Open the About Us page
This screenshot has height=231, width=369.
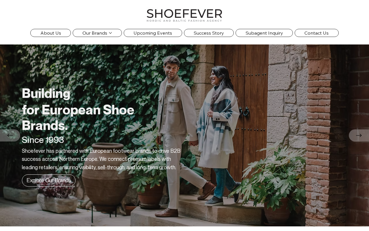point(50,33)
